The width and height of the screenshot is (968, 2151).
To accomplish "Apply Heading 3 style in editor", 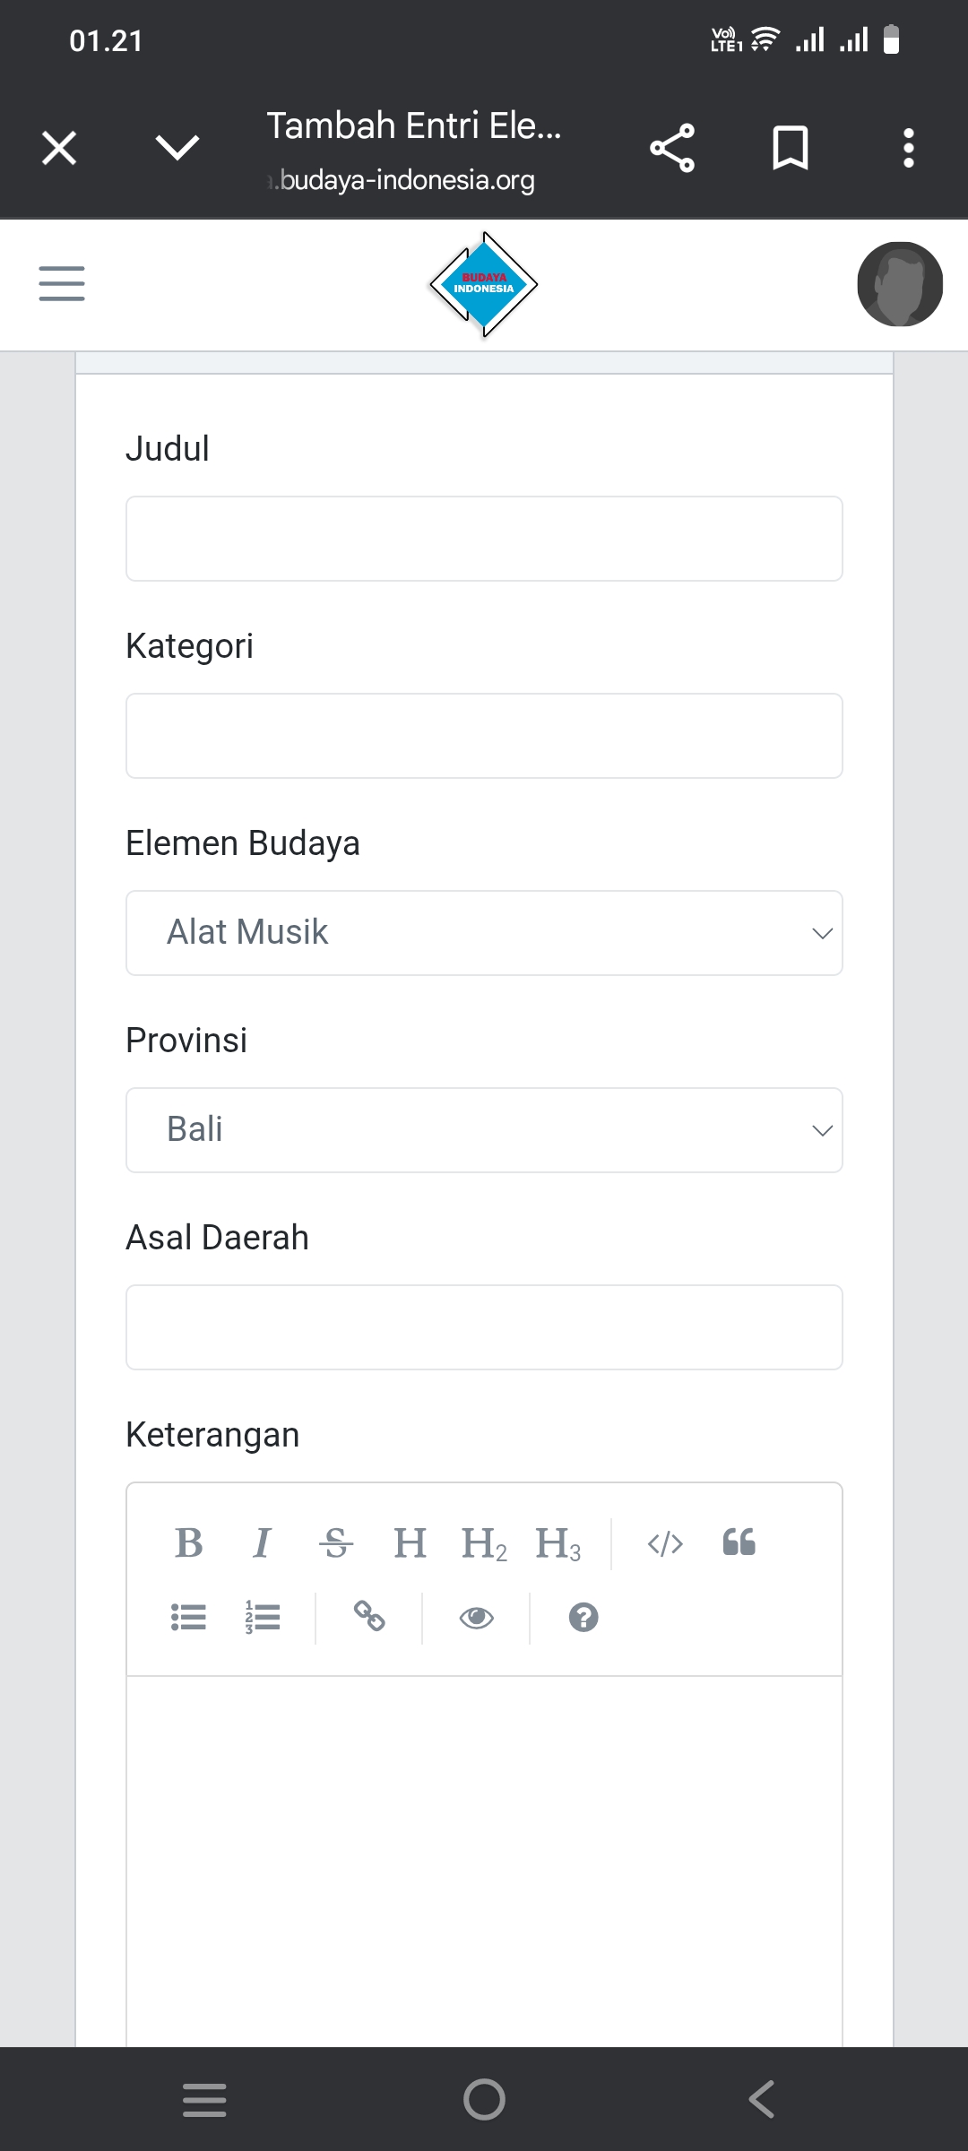I will pyautogui.click(x=557, y=1542).
